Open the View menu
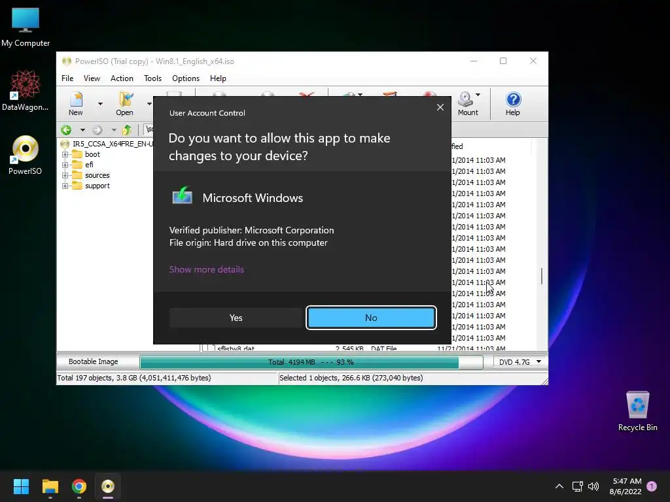The width and height of the screenshot is (670, 502). (92, 78)
